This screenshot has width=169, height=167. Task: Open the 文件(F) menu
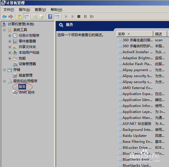pyautogui.click(x=9, y=10)
